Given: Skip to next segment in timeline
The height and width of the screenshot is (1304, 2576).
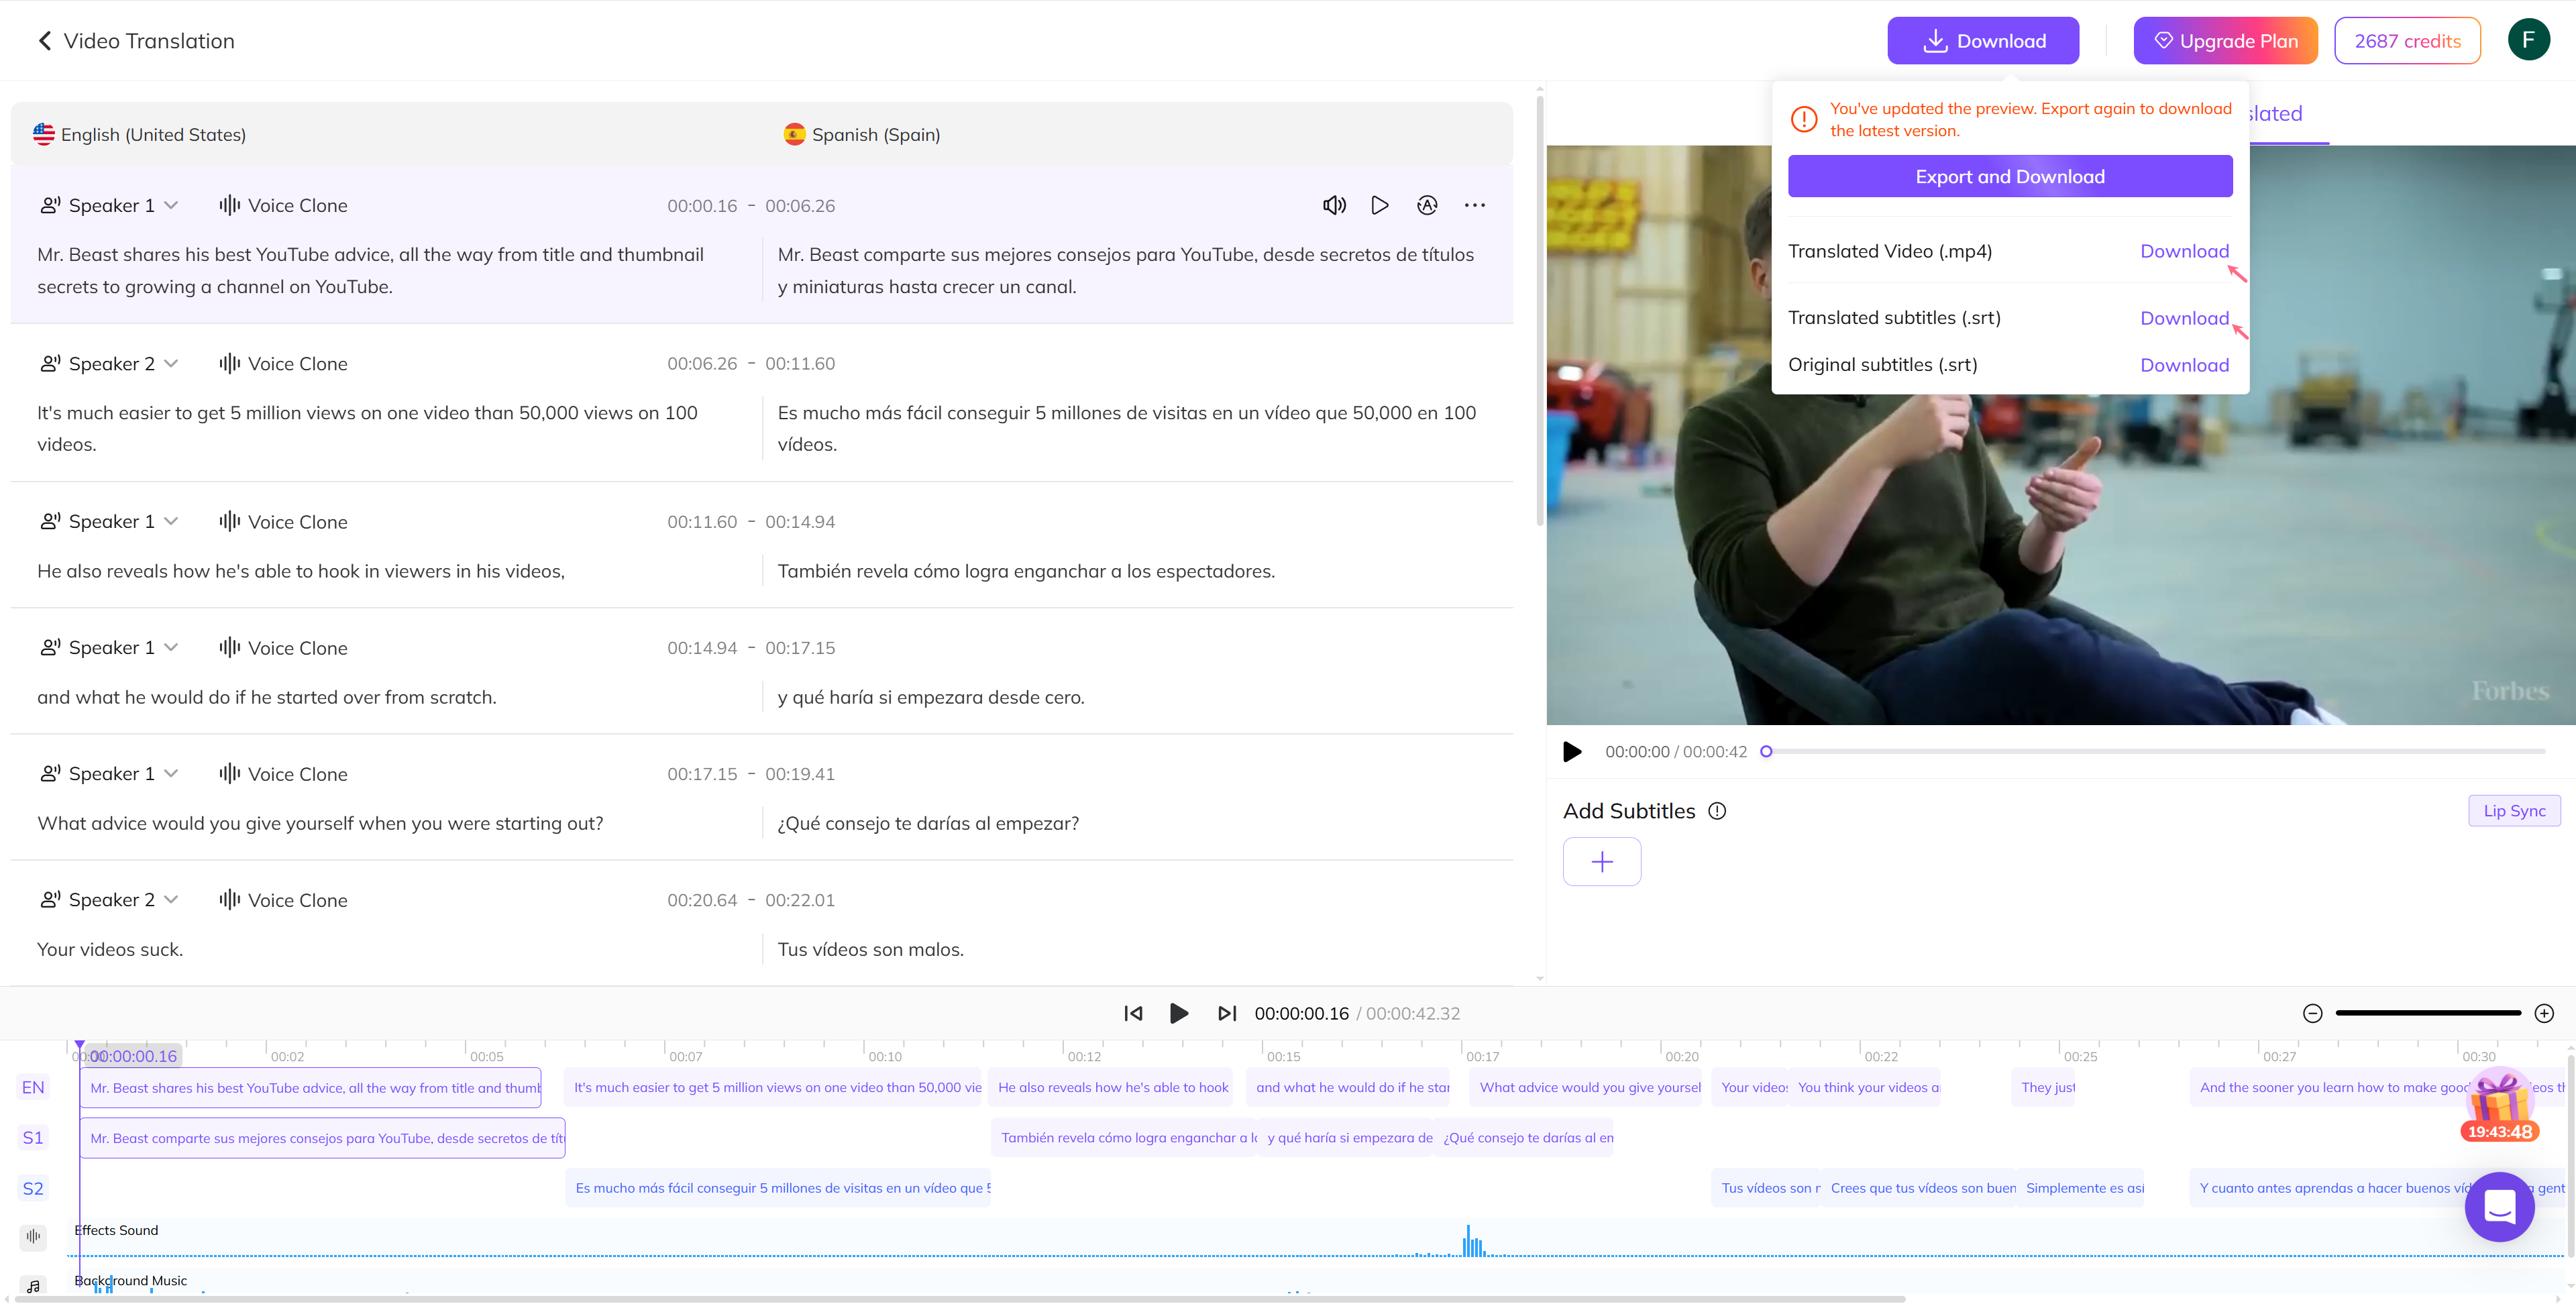Looking at the screenshot, I should (1226, 1014).
